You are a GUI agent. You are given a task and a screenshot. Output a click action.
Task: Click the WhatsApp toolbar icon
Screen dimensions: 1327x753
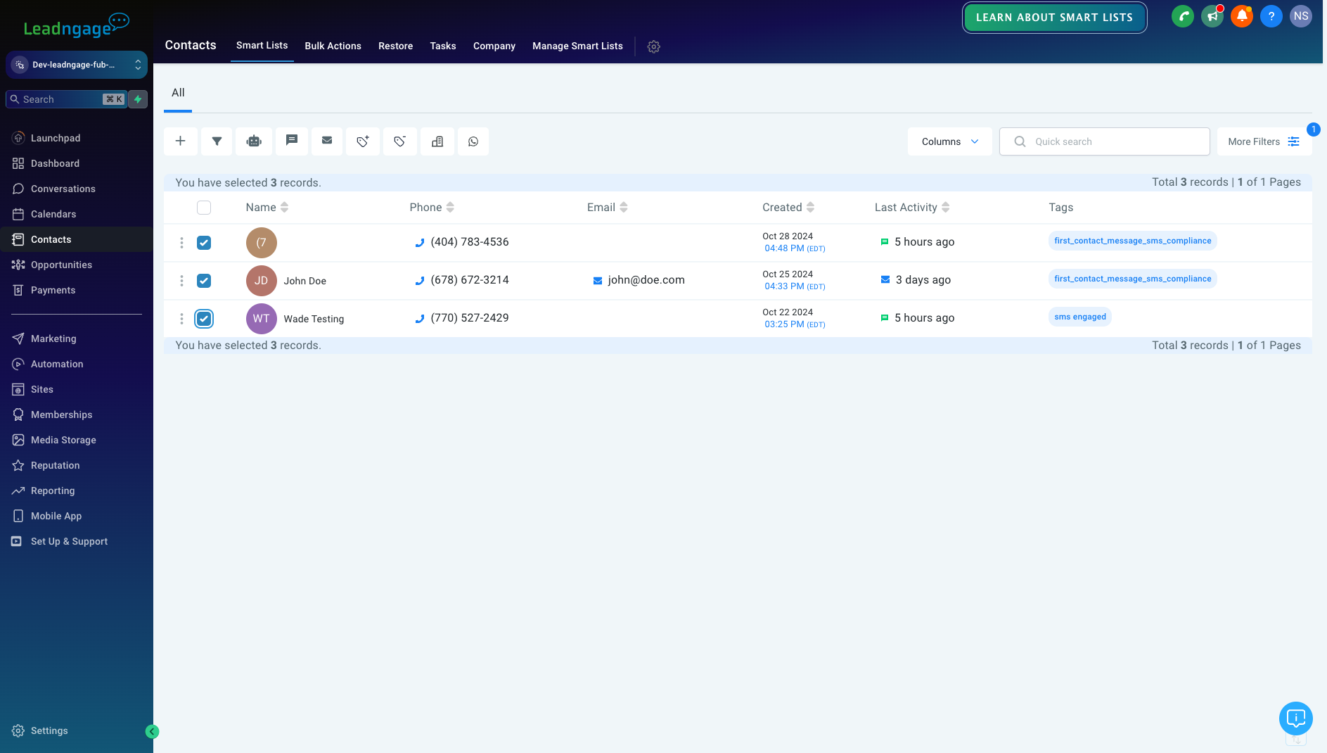473,141
